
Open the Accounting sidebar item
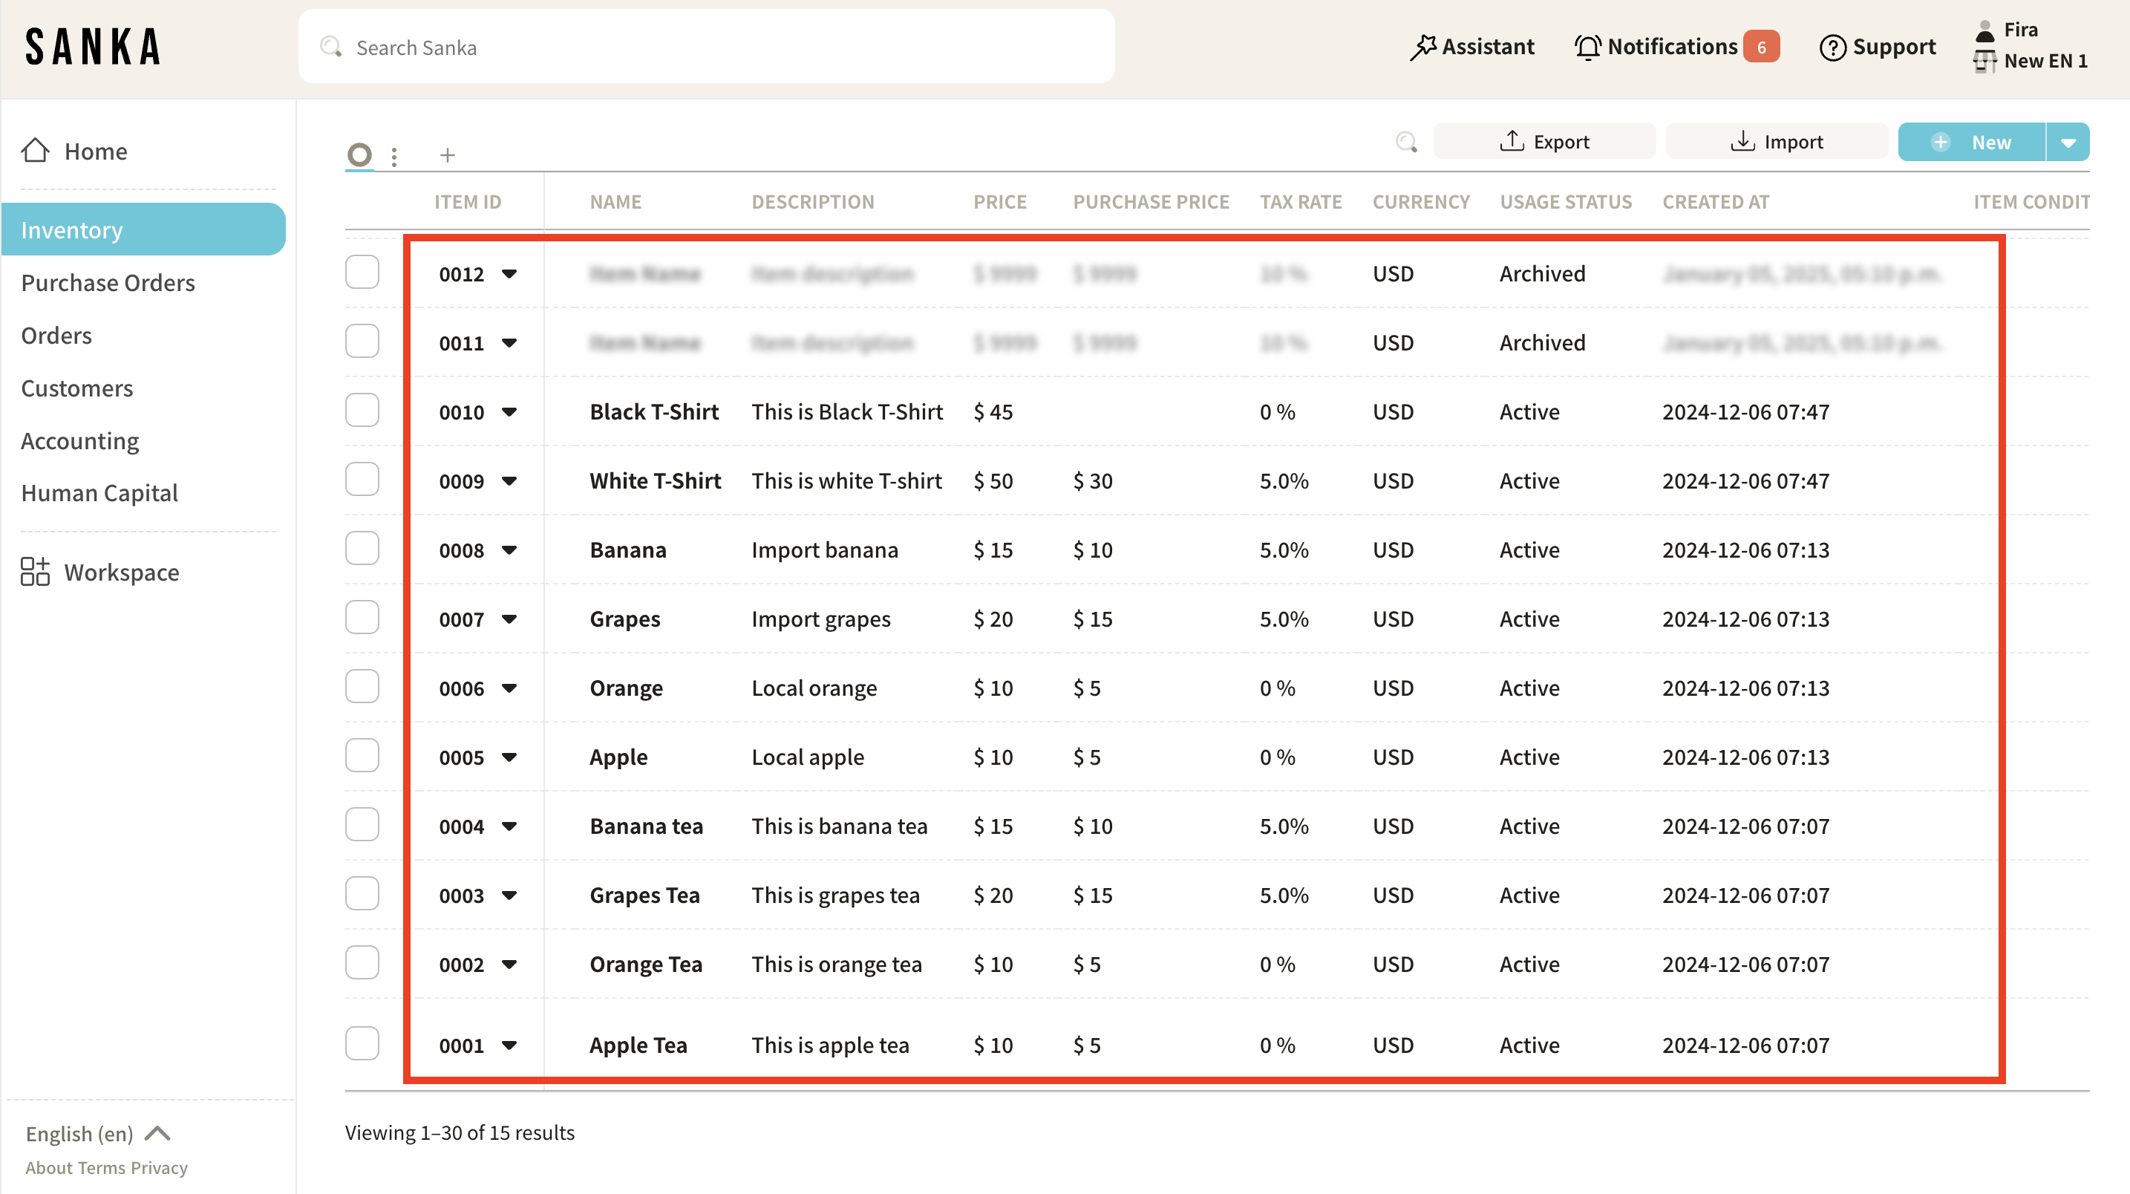(79, 441)
